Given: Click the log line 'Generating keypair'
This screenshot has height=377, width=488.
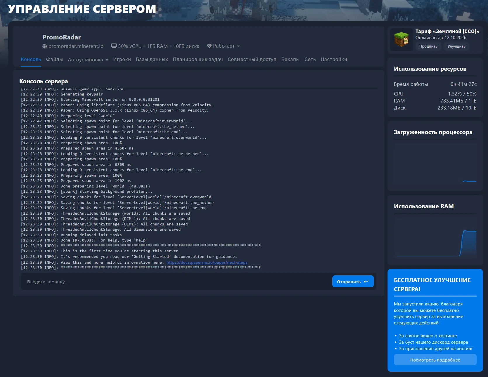Looking at the screenshot, I should pos(62,94).
